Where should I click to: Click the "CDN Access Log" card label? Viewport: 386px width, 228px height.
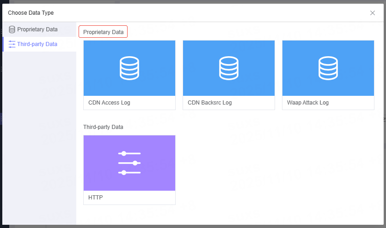(x=109, y=103)
